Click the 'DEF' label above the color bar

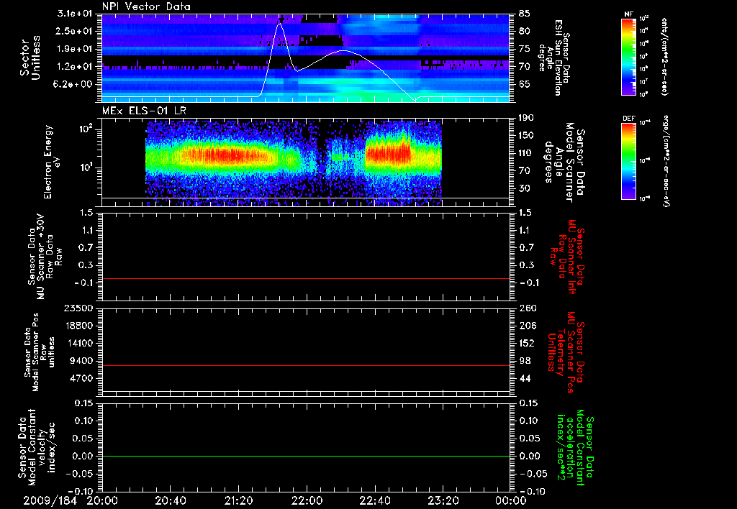tap(629, 119)
